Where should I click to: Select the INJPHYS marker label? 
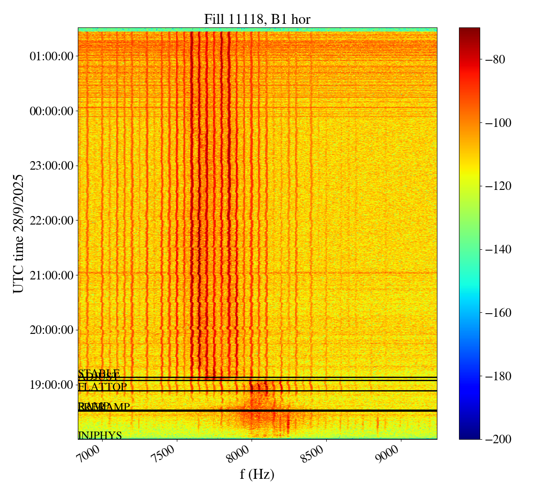point(100,435)
